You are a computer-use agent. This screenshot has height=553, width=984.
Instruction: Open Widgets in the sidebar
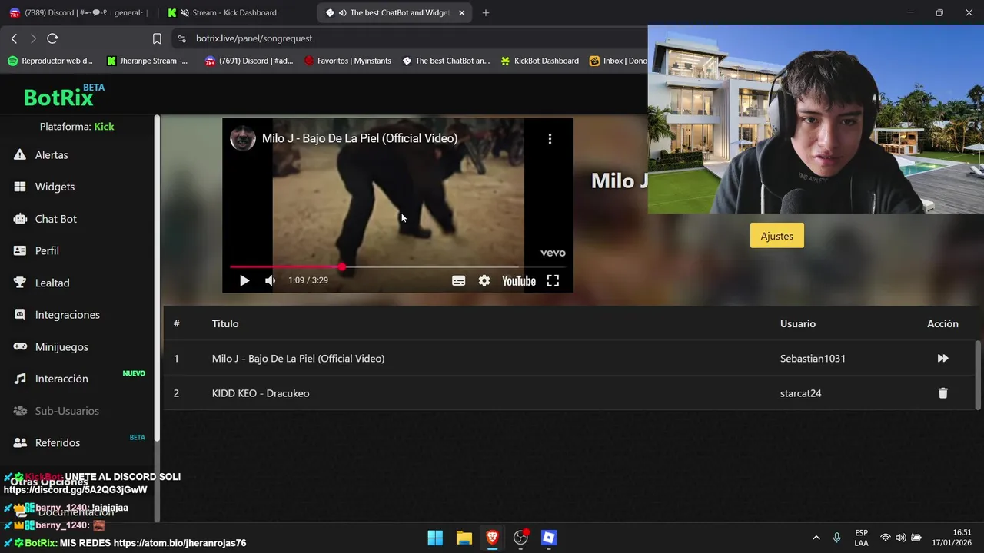[55, 187]
